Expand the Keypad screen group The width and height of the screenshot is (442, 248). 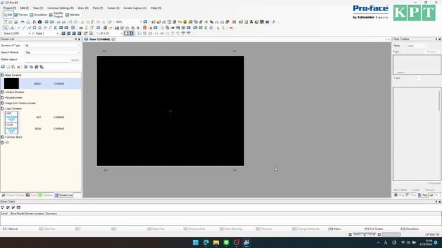coord(3,98)
